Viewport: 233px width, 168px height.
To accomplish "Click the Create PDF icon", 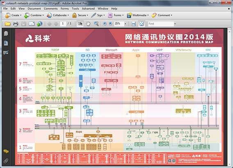I will (7, 15).
